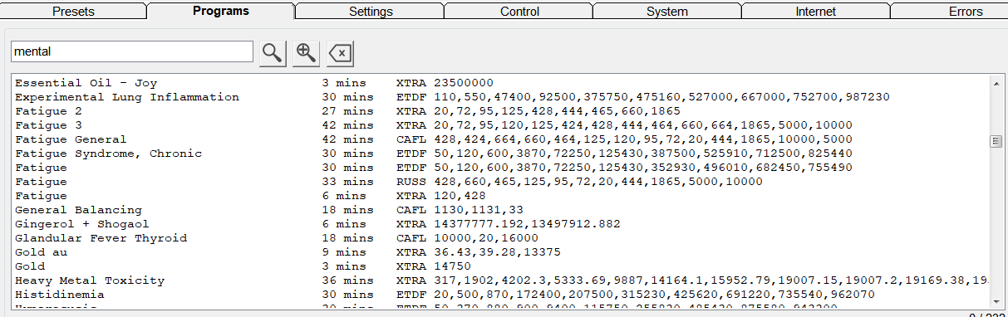Go to the Control tab

[x=519, y=12]
